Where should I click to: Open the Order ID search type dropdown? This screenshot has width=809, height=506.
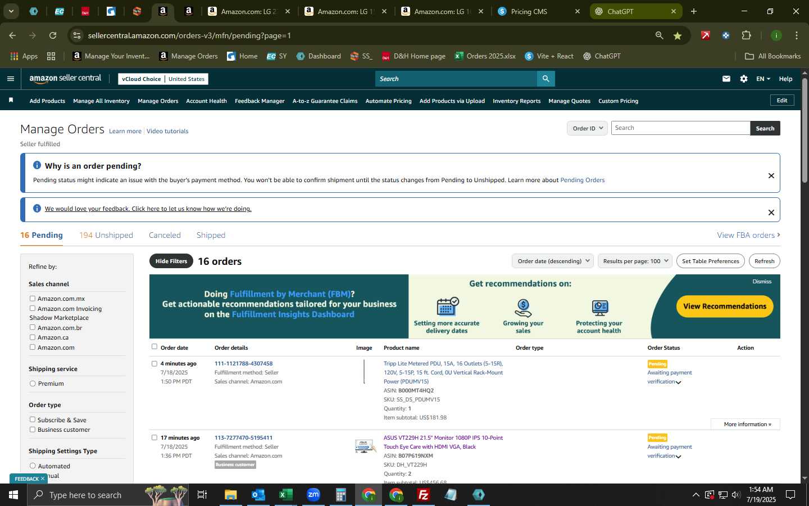[x=587, y=128]
